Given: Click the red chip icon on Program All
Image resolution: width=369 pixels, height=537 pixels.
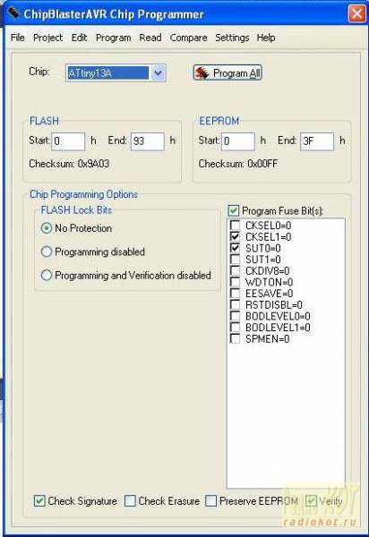Looking at the screenshot, I should (202, 73).
